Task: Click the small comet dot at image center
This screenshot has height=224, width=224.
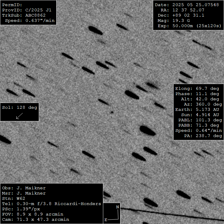Action: click(111, 112)
